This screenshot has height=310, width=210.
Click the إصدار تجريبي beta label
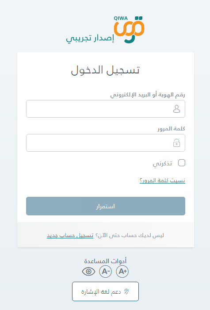click(90, 38)
